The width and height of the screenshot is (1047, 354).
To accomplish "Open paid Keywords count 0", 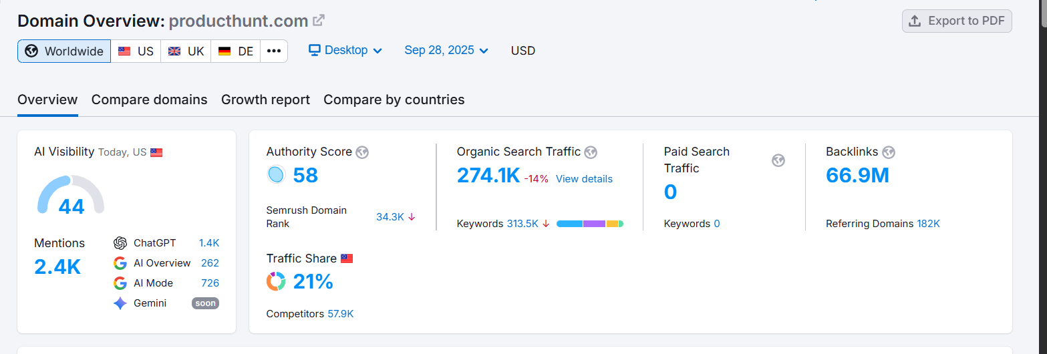I will pos(717,224).
